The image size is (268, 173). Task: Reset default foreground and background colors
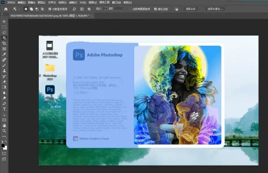point(2,142)
